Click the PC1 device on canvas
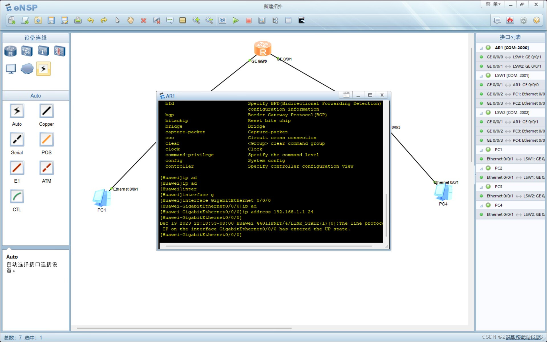 coord(101,198)
